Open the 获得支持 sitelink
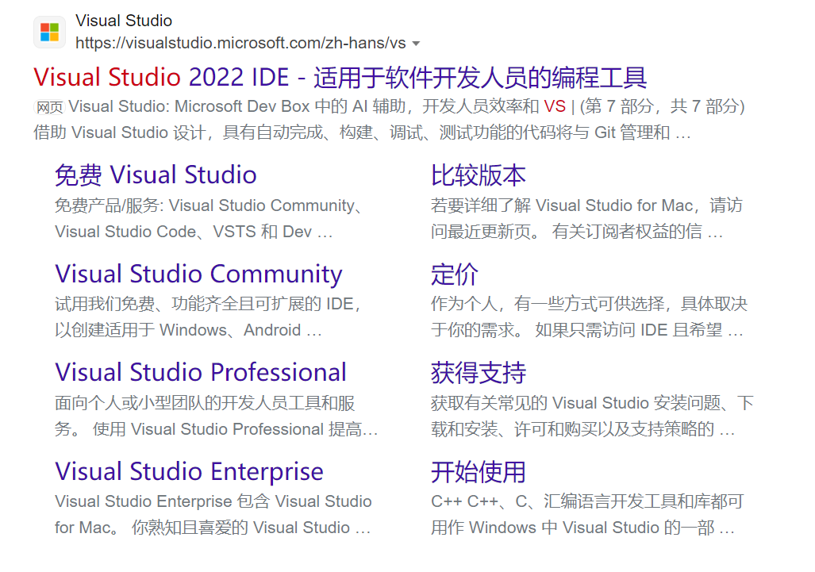The height and width of the screenshot is (572, 815). (x=479, y=373)
